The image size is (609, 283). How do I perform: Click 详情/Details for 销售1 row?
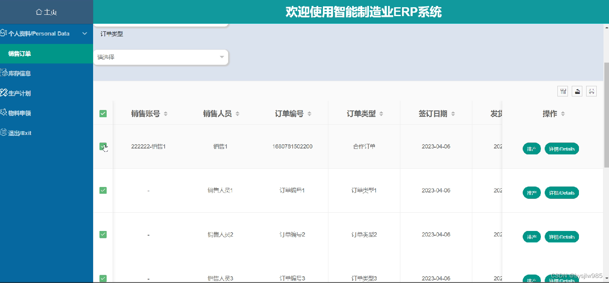click(562, 149)
